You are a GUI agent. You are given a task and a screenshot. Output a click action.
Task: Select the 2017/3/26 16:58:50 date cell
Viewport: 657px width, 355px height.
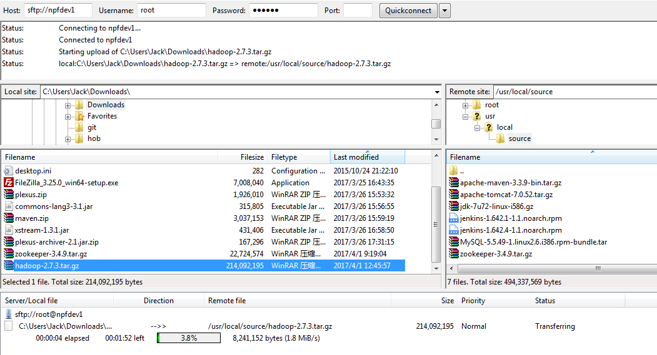364,230
